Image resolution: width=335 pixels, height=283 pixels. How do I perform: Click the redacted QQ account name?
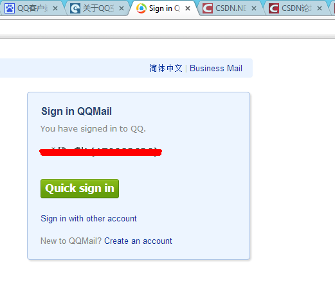click(101, 151)
